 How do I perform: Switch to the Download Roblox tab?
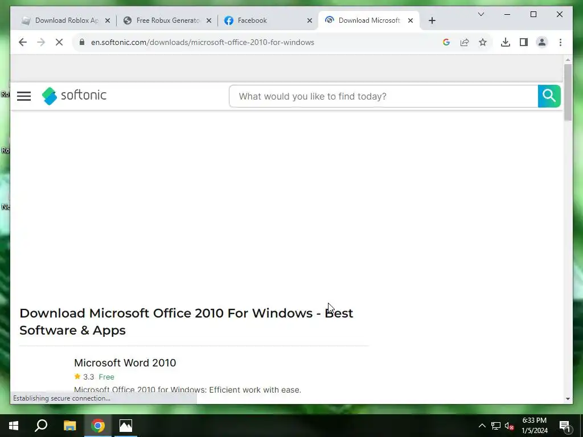[67, 20]
